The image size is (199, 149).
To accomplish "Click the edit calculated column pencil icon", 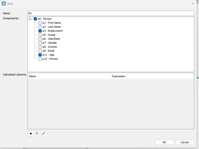I will (43, 133).
